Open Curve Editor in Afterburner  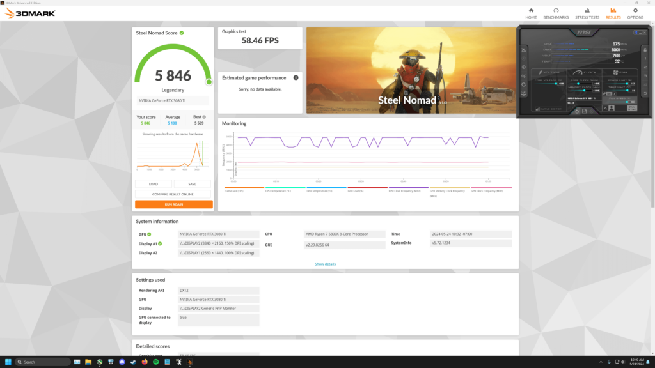[548, 109]
